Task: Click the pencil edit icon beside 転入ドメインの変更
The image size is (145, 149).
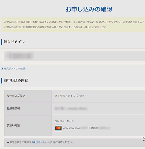Action: (x=2, y=69)
